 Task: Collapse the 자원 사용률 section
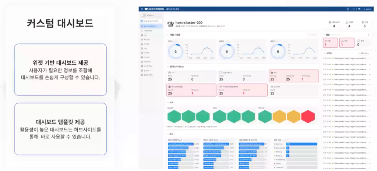[x=168, y=35]
